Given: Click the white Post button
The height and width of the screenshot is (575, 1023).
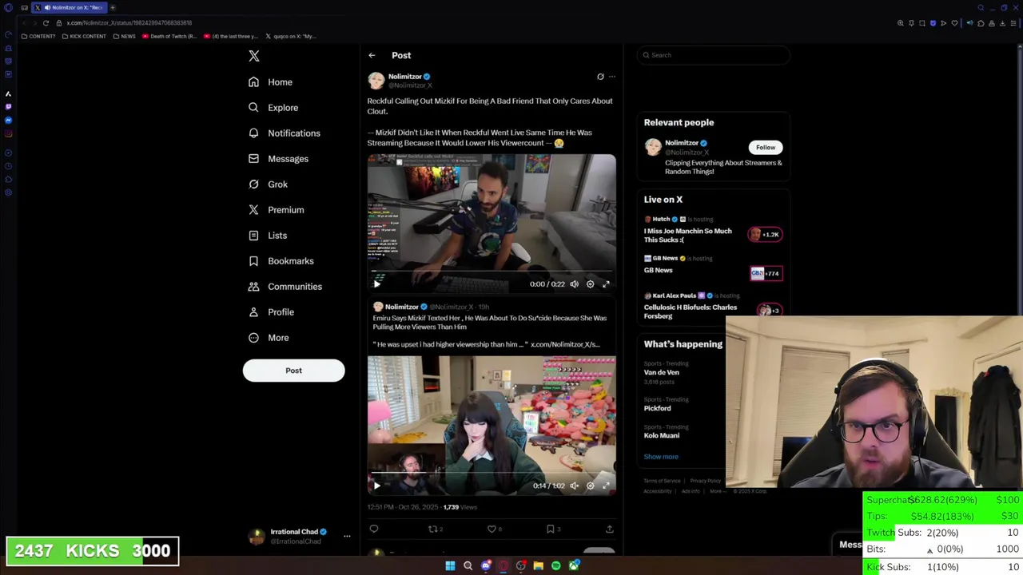Looking at the screenshot, I should [293, 371].
